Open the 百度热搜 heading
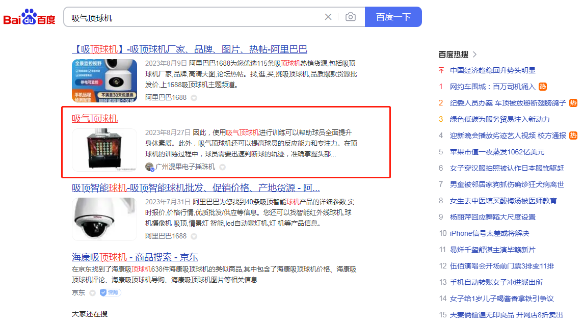 [453, 55]
